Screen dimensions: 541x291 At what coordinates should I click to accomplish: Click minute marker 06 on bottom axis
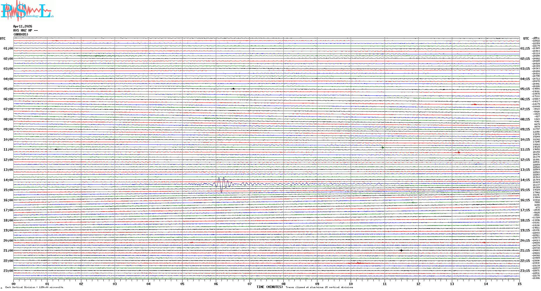tap(216, 284)
